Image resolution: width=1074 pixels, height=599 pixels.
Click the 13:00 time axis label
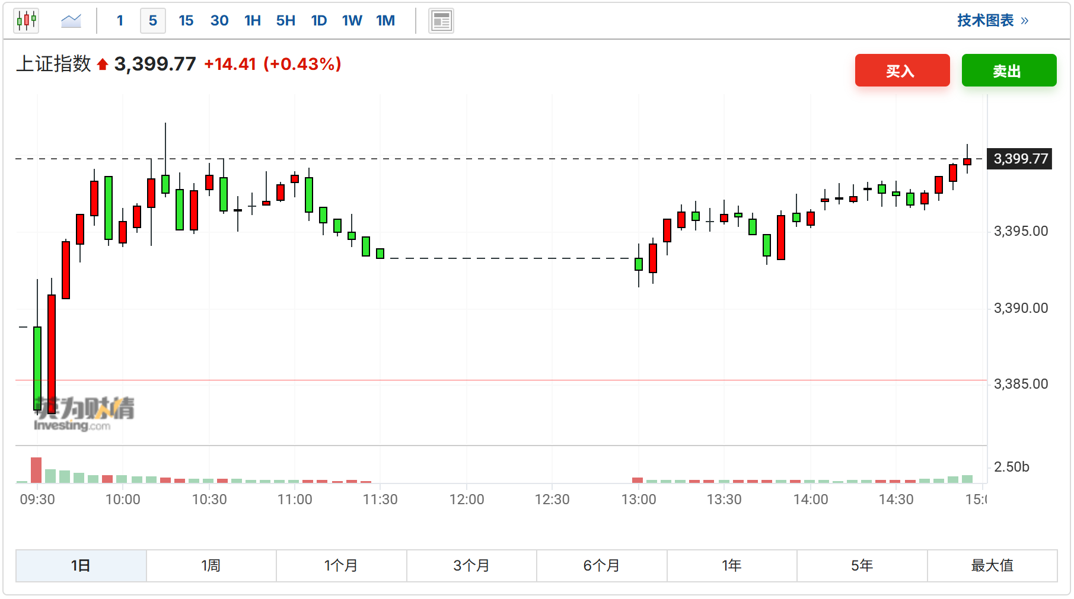click(x=639, y=499)
